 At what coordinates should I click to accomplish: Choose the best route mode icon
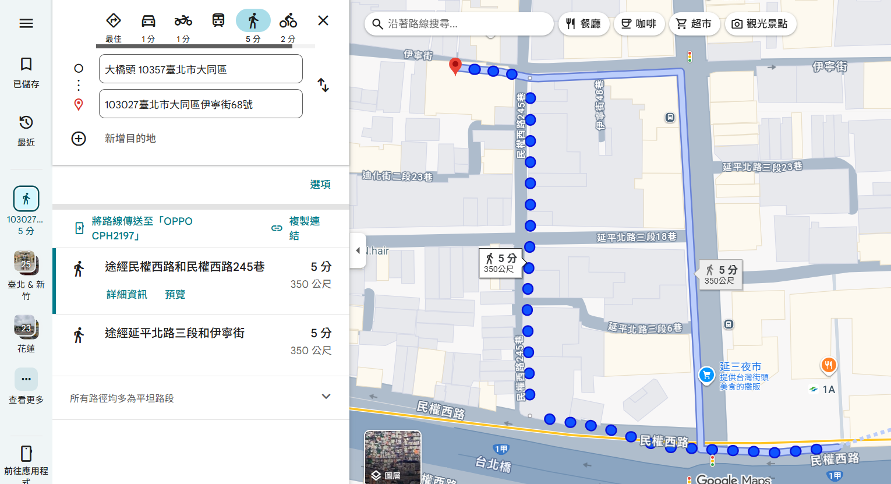[x=114, y=22]
